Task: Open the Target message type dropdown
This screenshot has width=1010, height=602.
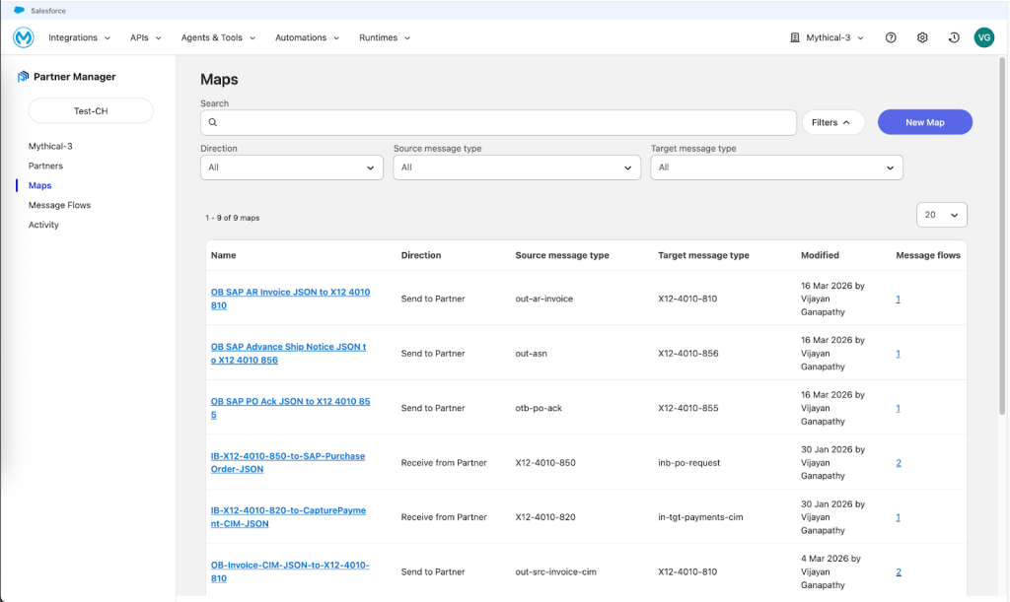Action: [775, 167]
